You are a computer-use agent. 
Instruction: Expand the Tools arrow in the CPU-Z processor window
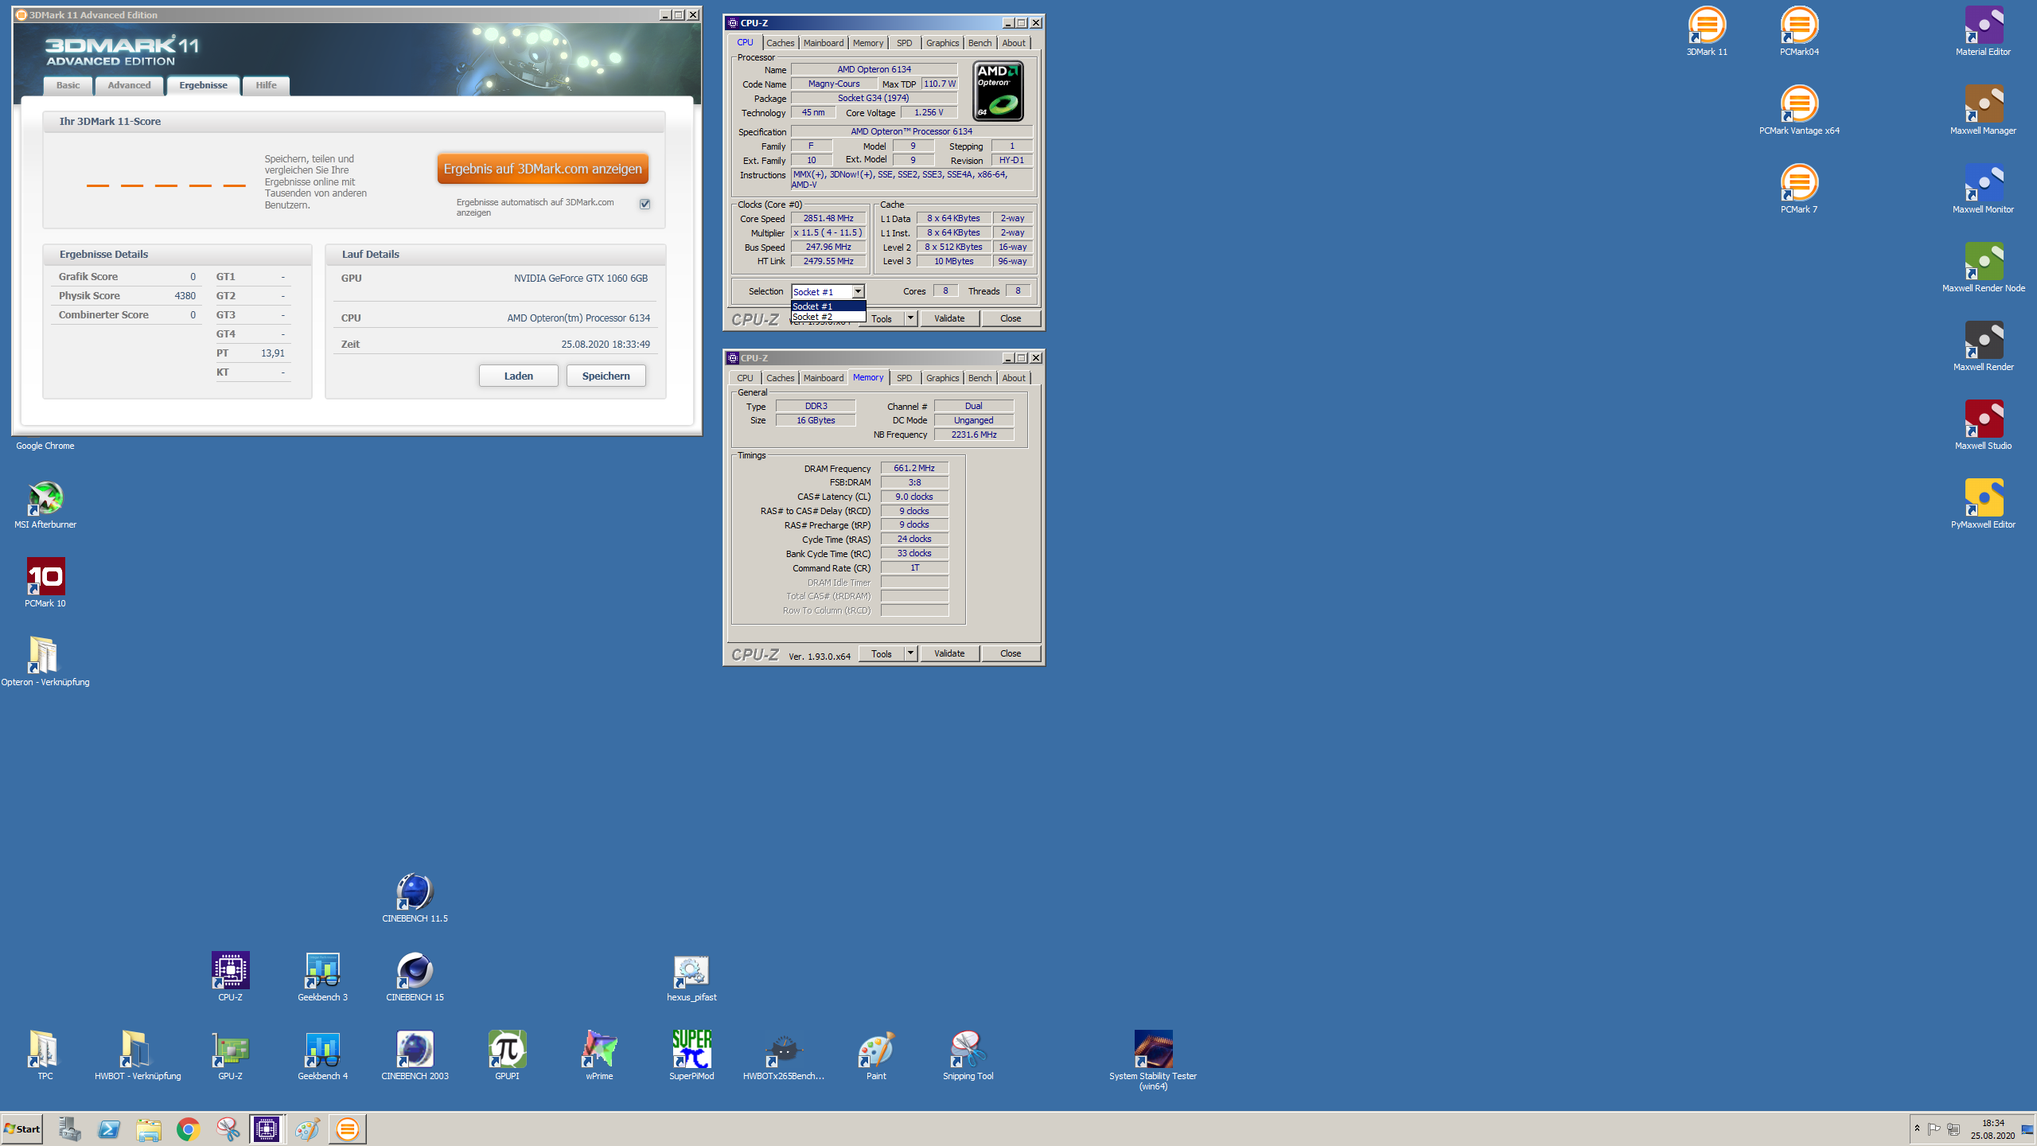coord(910,318)
